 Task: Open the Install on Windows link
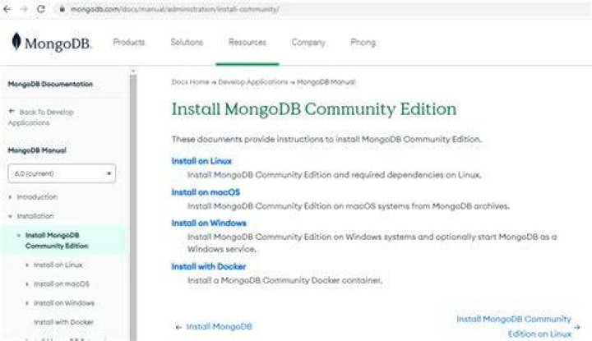click(x=208, y=223)
